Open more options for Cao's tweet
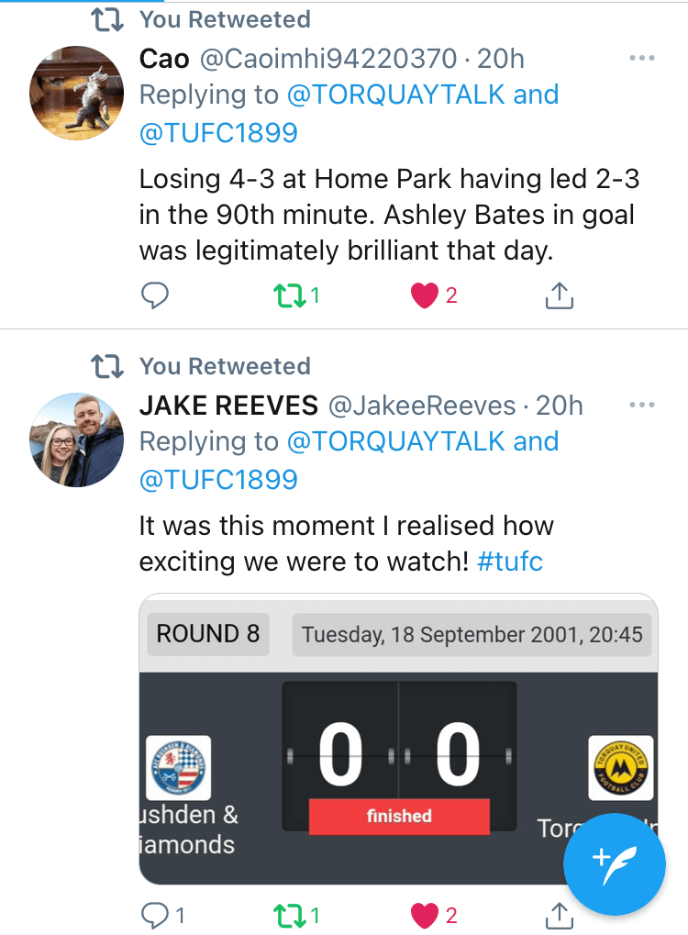The height and width of the screenshot is (935, 688). click(x=642, y=59)
